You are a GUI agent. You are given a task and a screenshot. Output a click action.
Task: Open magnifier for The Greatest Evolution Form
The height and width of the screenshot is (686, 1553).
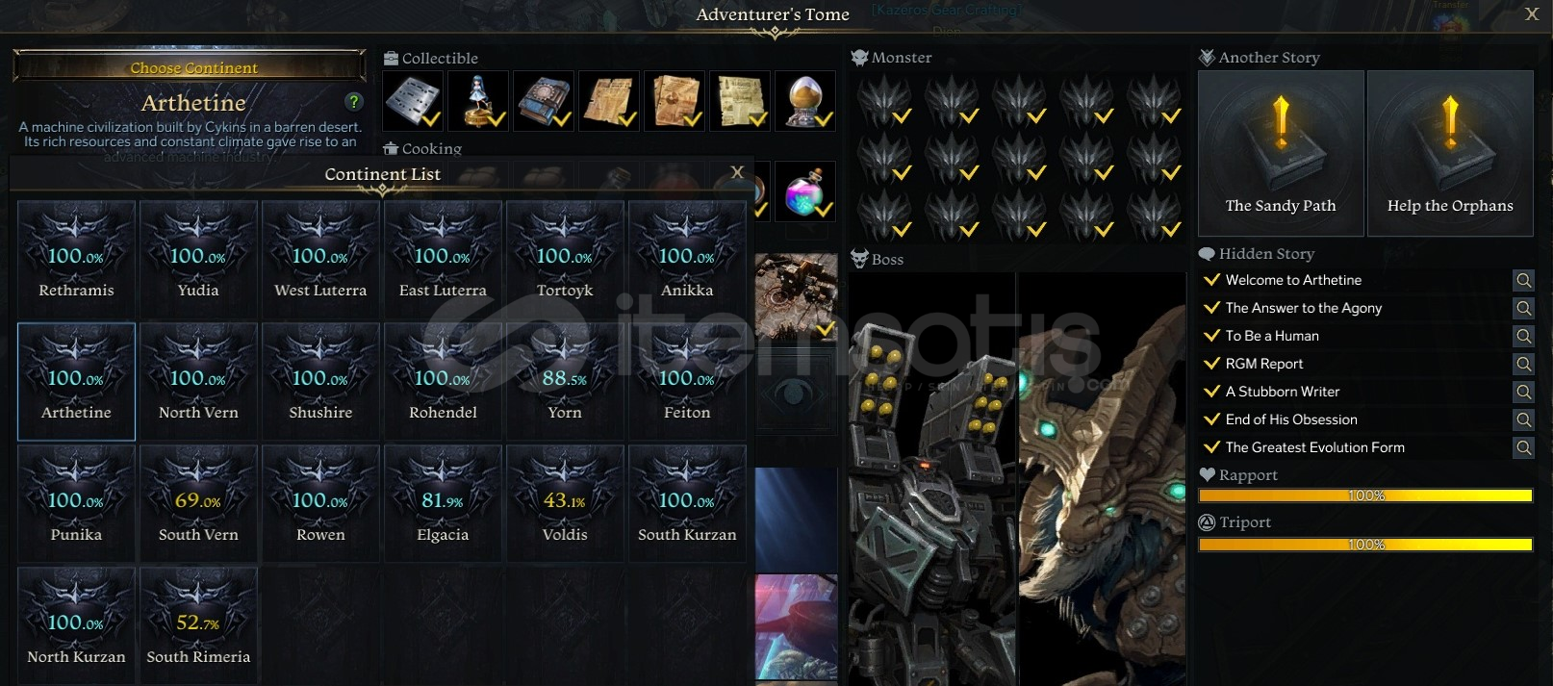[1523, 447]
